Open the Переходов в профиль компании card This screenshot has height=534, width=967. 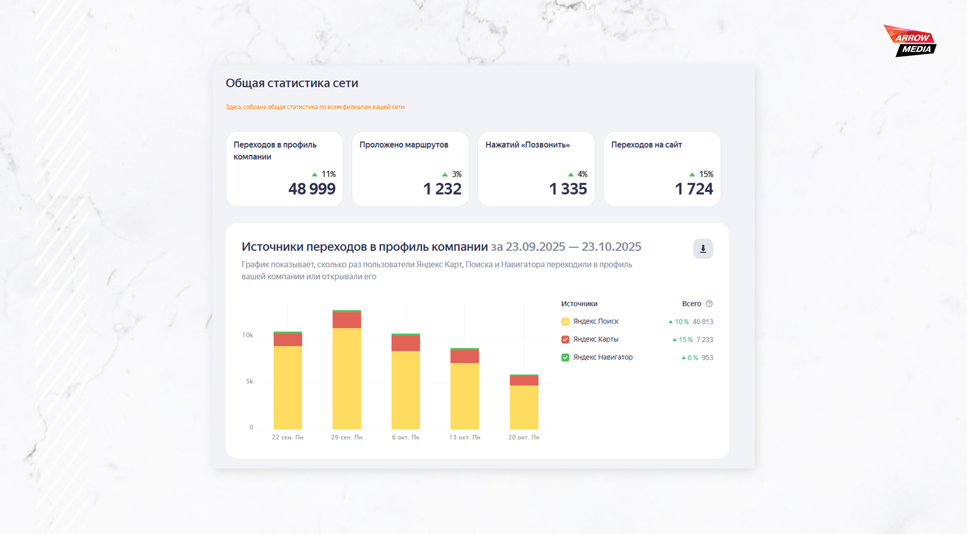coord(284,169)
